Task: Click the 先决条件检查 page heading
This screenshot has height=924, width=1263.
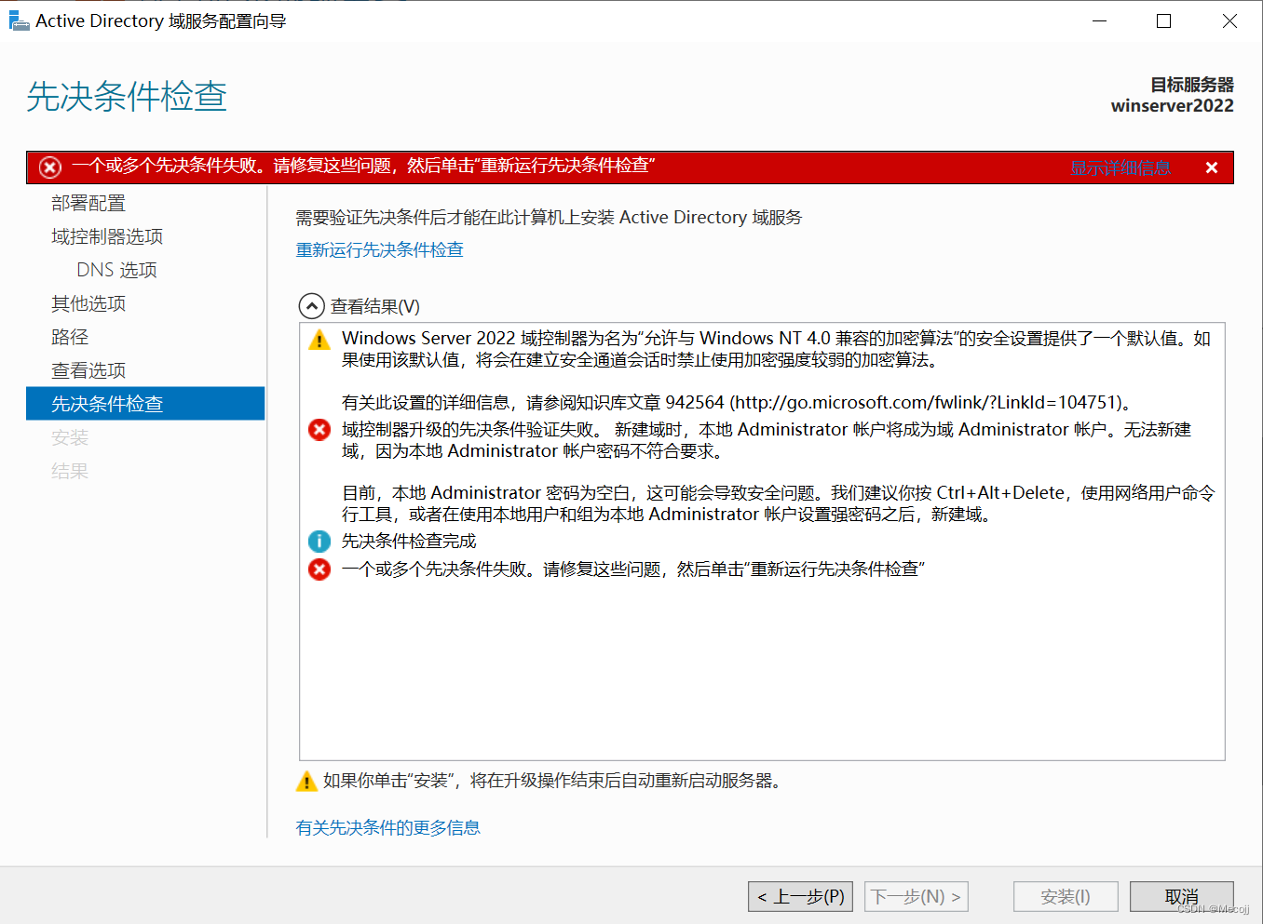Action: pos(127,97)
